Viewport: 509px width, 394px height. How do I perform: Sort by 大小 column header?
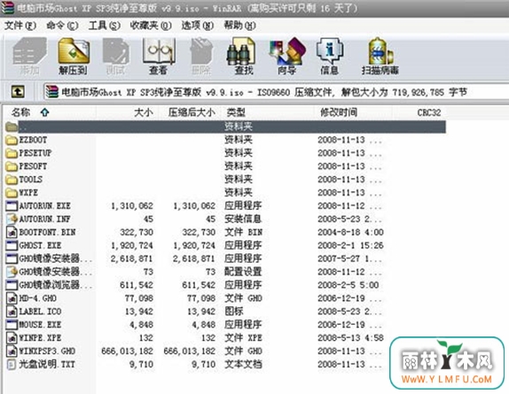(127, 112)
